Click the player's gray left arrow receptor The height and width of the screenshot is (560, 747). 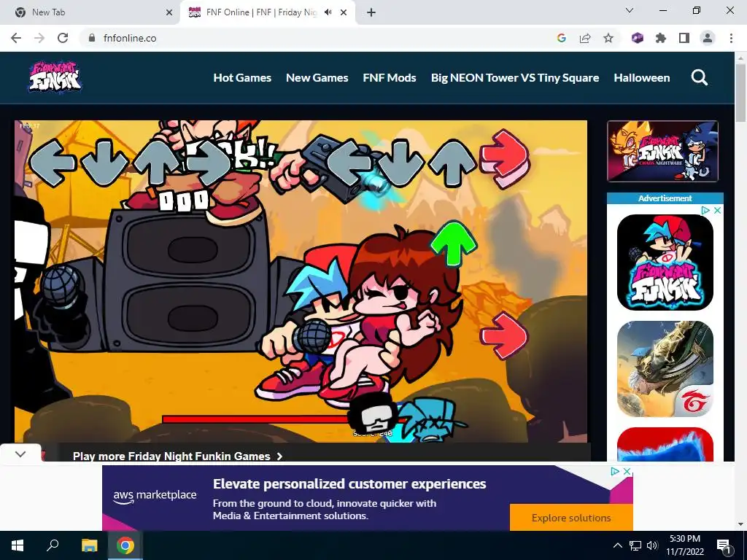coord(350,163)
